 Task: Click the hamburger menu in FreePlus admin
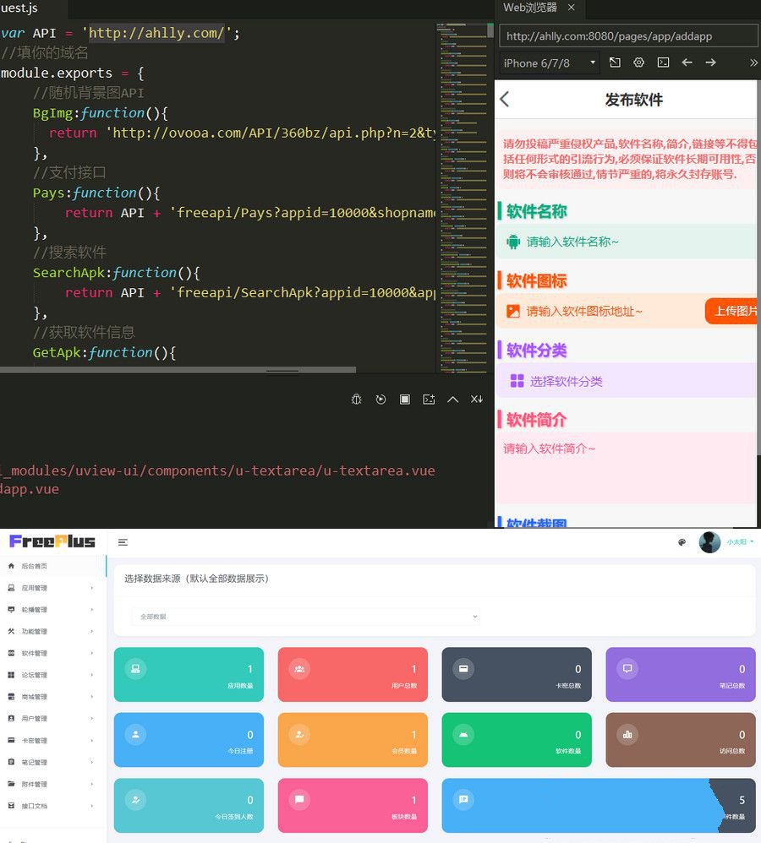click(123, 543)
